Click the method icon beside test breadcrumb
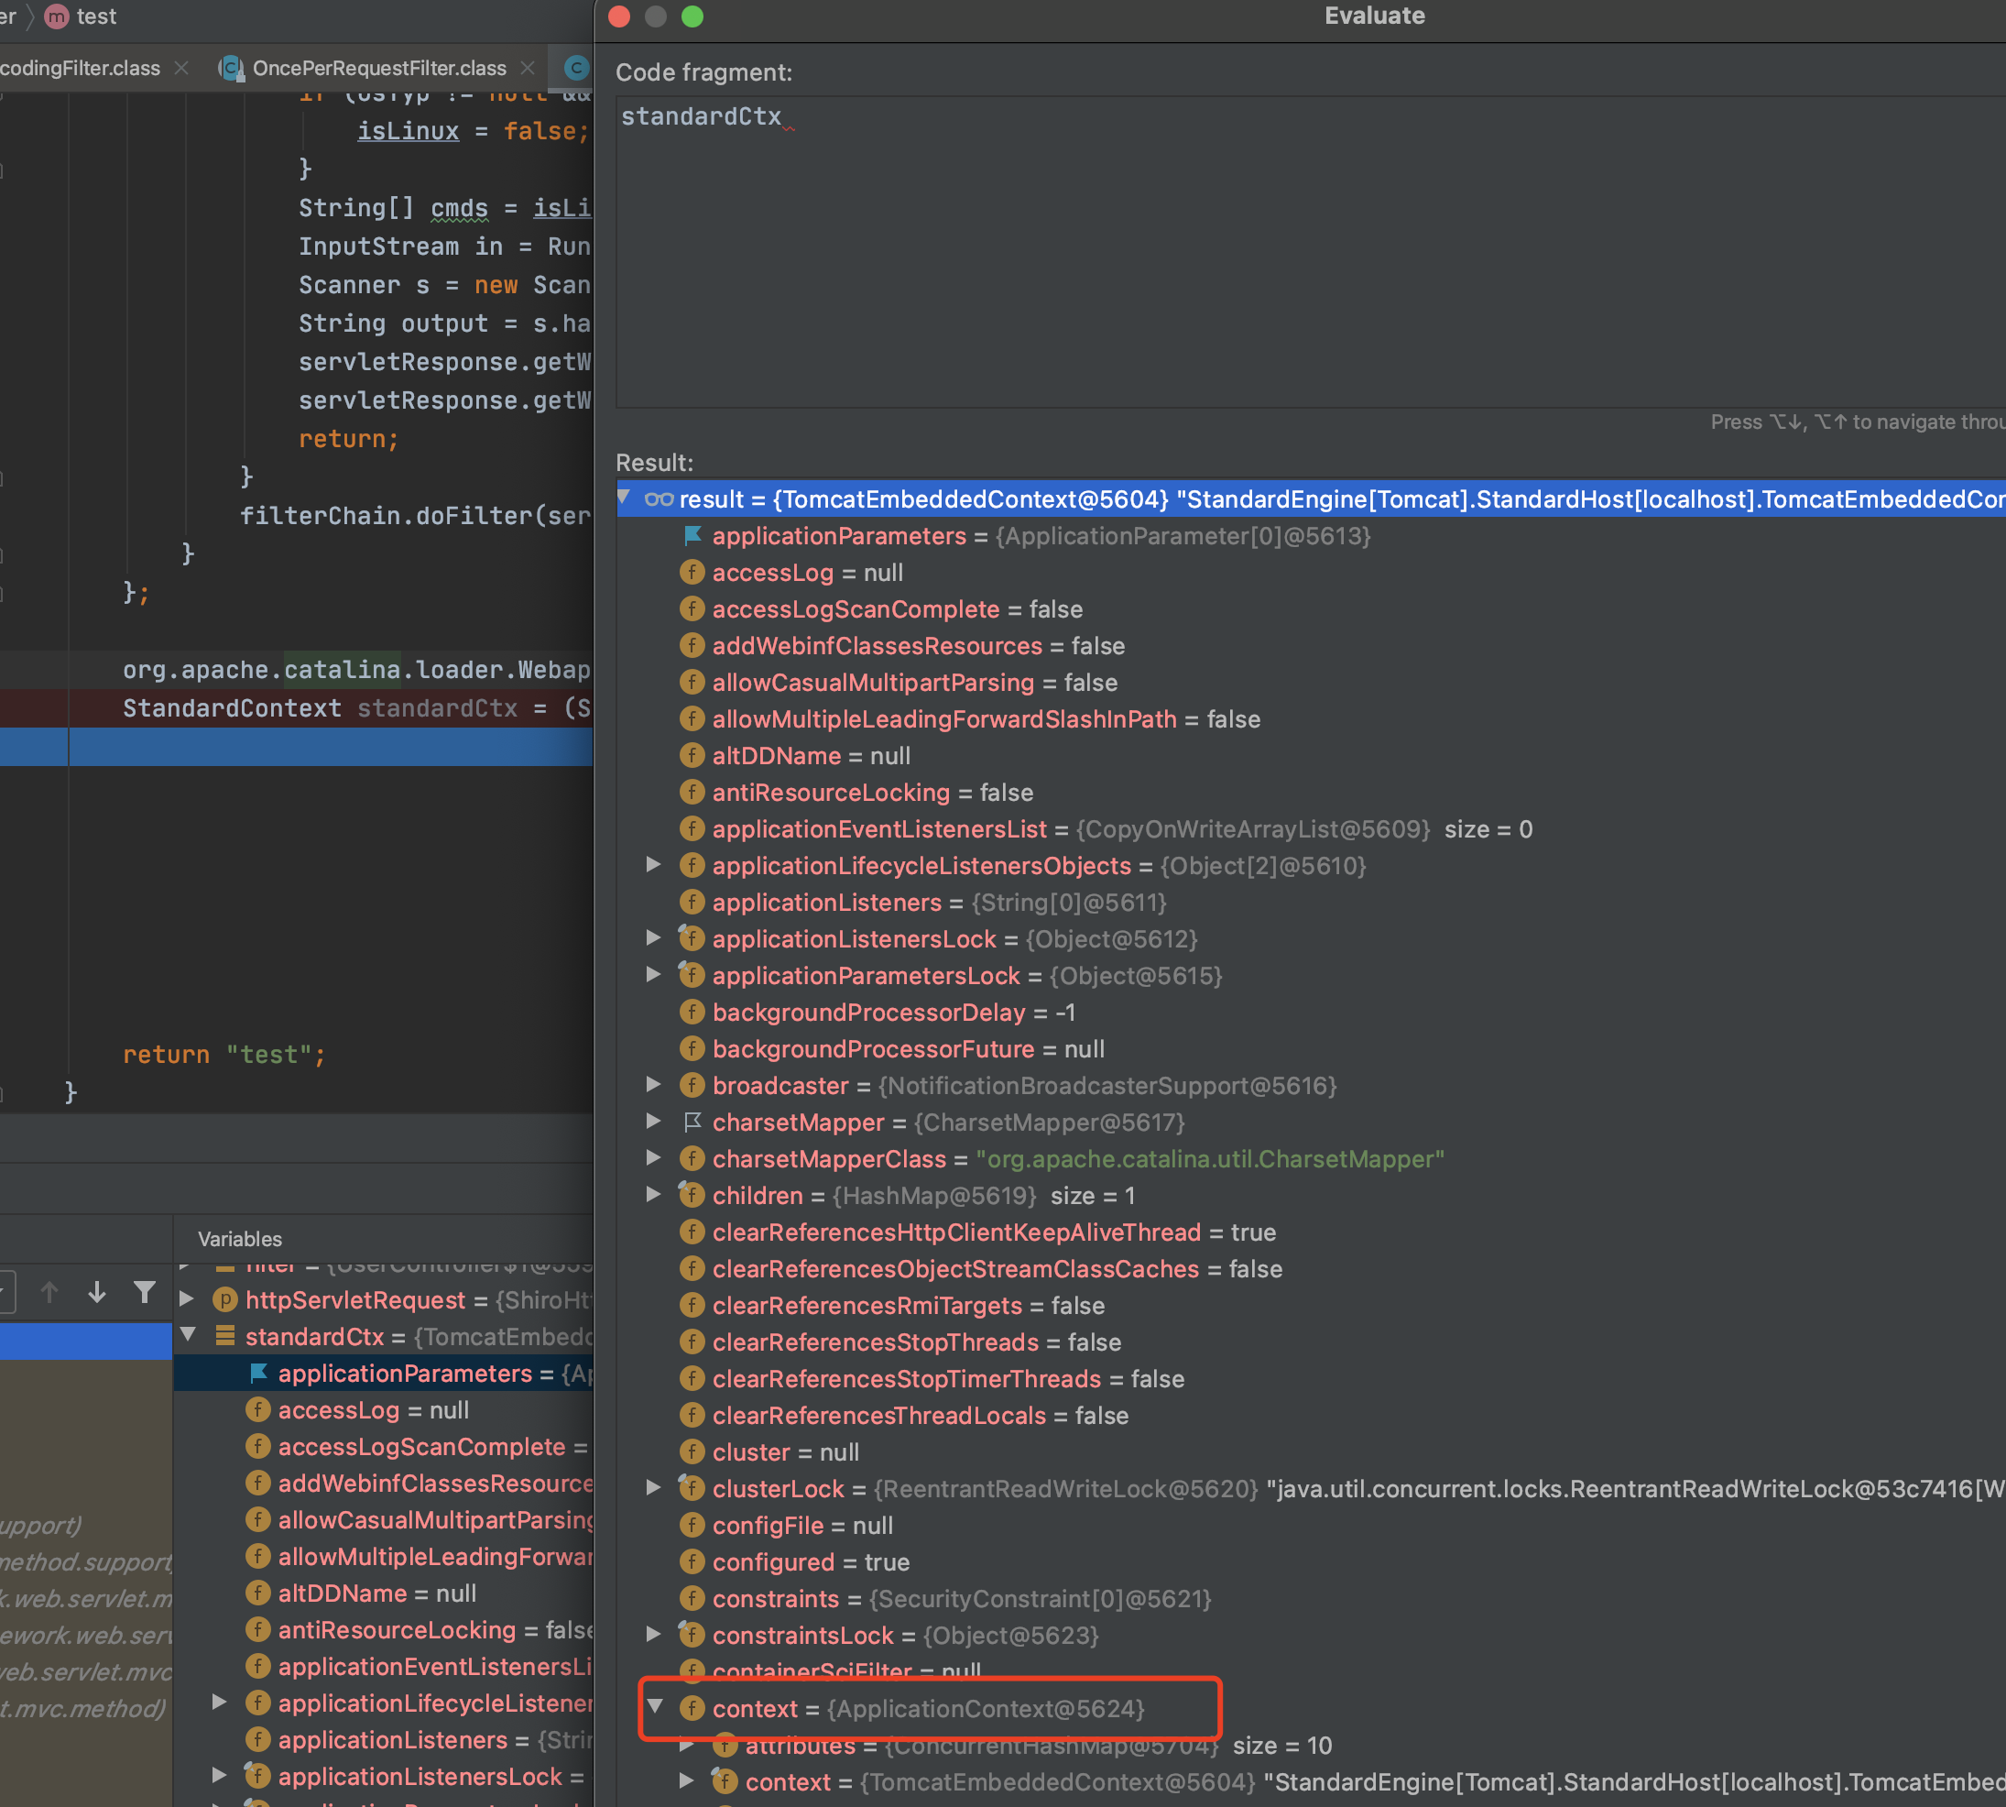This screenshot has width=2006, height=1807. [58, 16]
